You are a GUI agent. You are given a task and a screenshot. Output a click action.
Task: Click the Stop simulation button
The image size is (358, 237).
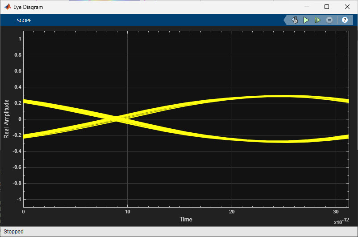coord(329,20)
